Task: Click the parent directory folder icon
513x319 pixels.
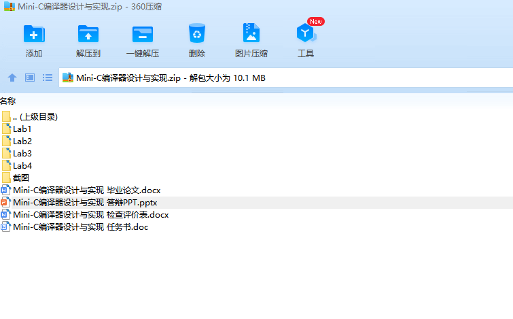Action: point(6,116)
